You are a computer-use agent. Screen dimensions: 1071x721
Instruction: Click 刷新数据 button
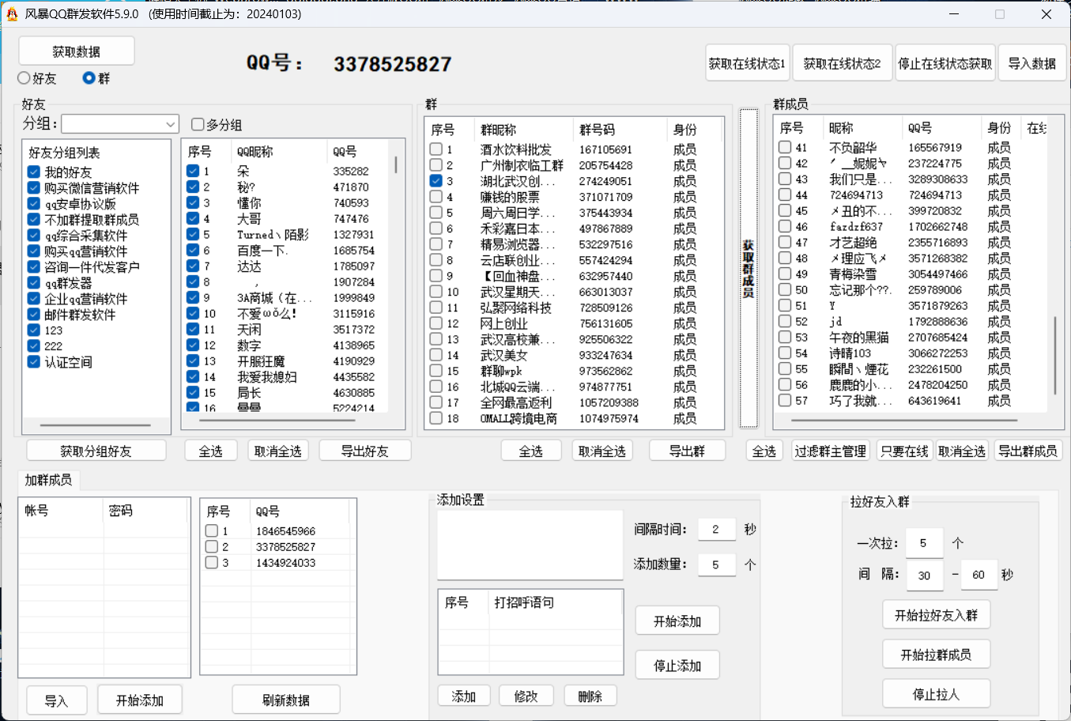(x=286, y=700)
